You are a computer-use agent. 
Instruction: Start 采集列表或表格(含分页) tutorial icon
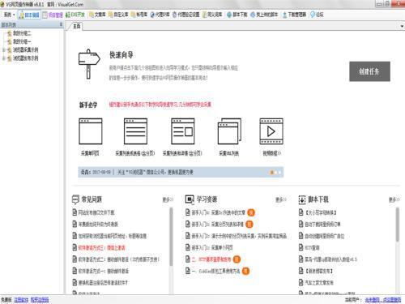tap(135, 131)
